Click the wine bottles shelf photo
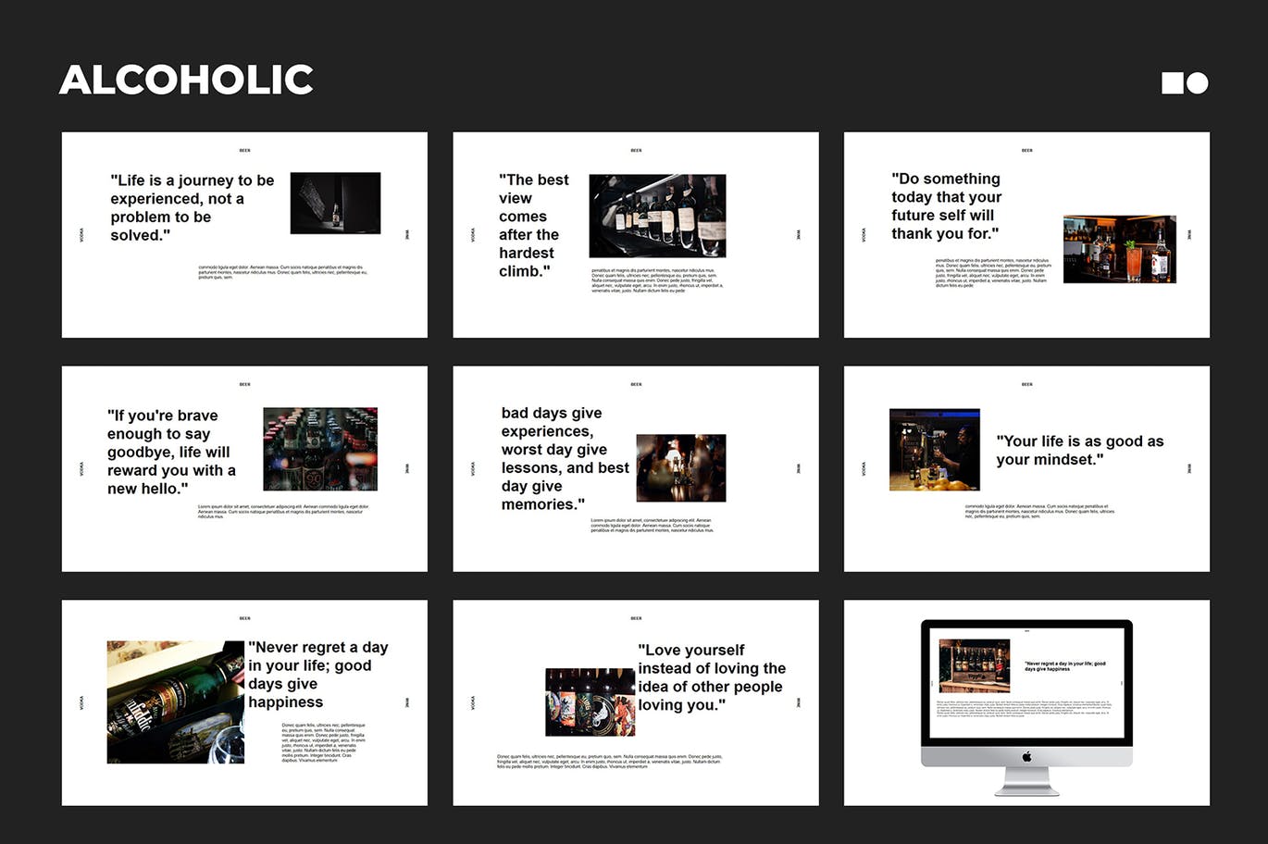The width and height of the screenshot is (1268, 844). coord(657,216)
